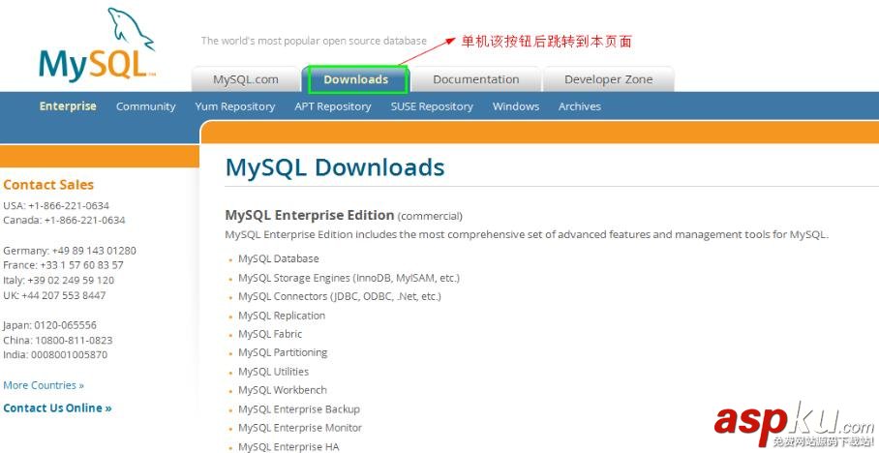Click the MySQL dolphin logo
This screenshot has height=453, width=879.
click(97, 45)
